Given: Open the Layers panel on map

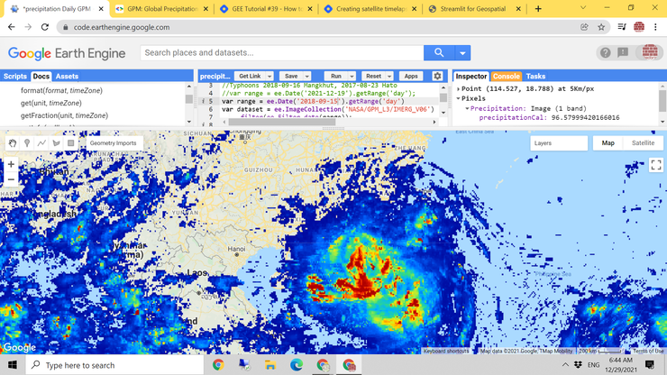Looking at the screenshot, I should (x=559, y=143).
